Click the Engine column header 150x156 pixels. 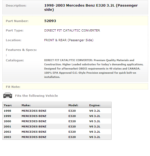(95, 105)
